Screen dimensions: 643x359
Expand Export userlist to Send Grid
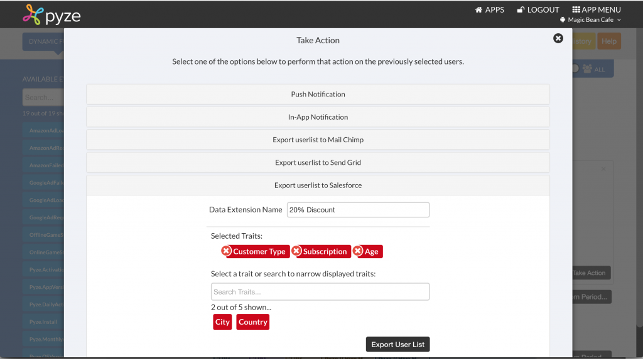(x=318, y=162)
